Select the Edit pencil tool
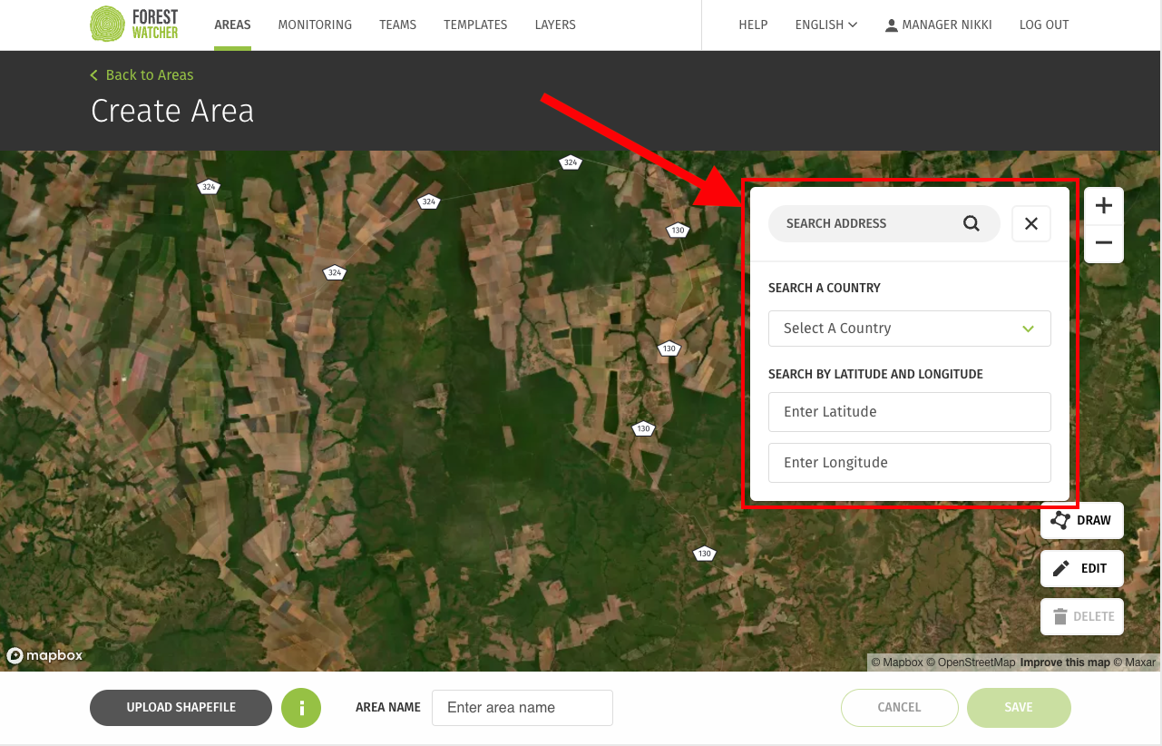Viewport: 1162px width, 746px height. (1081, 569)
